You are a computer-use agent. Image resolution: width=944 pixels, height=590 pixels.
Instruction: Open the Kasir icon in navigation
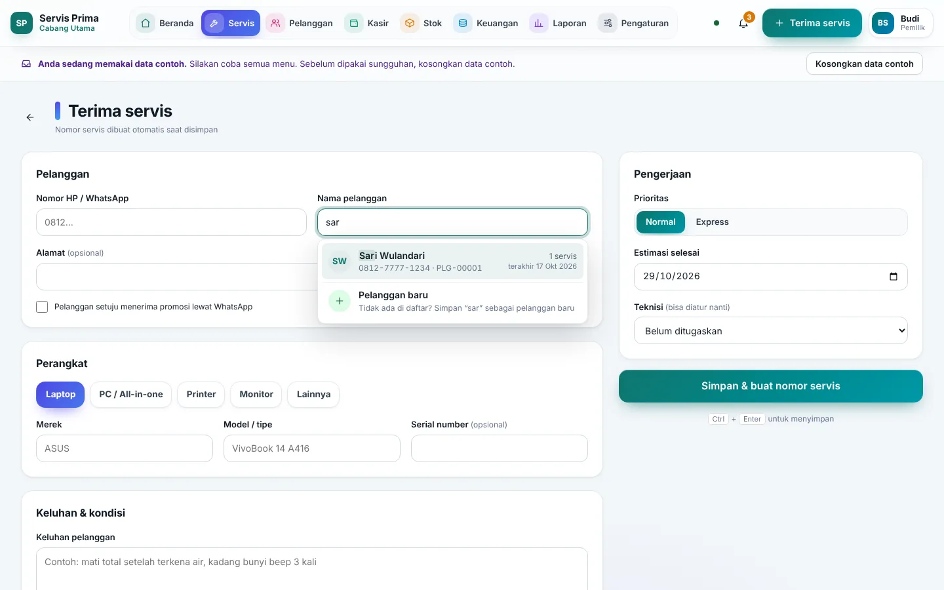[x=354, y=23]
